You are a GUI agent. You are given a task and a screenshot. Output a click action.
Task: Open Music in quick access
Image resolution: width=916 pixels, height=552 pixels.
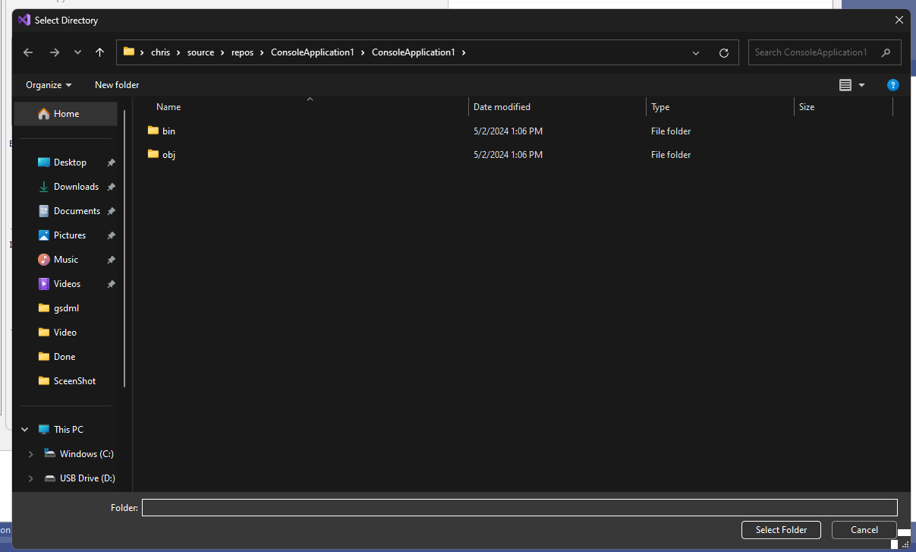pyautogui.click(x=66, y=260)
